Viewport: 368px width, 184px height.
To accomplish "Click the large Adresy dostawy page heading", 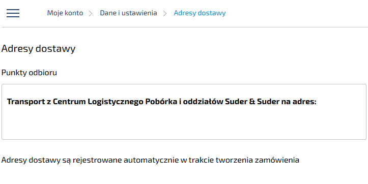I will click(x=38, y=49).
